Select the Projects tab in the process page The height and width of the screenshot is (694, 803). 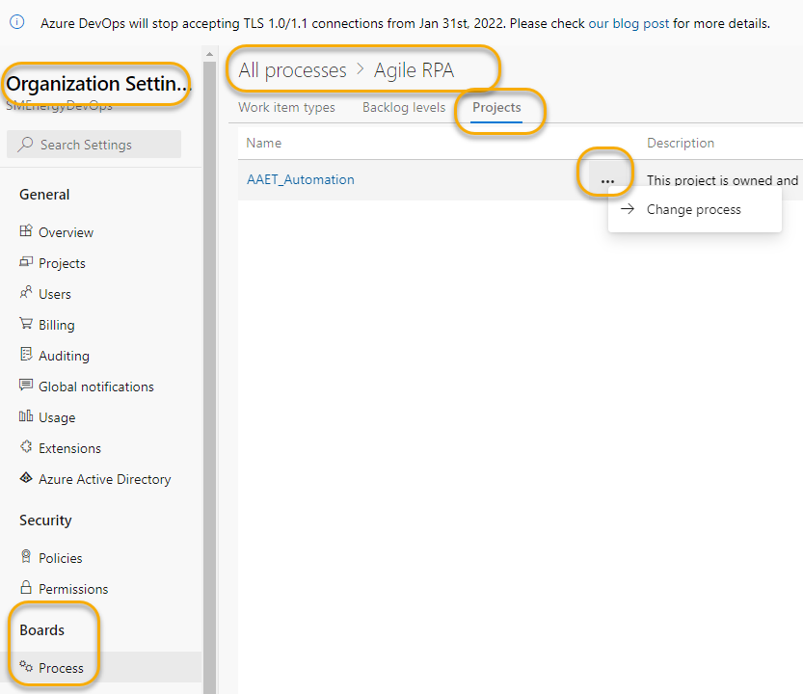pos(496,108)
